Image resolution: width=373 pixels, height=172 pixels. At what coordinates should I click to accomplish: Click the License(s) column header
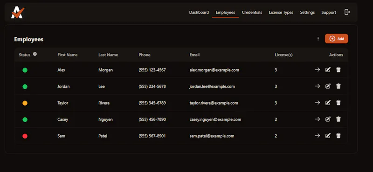283,55
